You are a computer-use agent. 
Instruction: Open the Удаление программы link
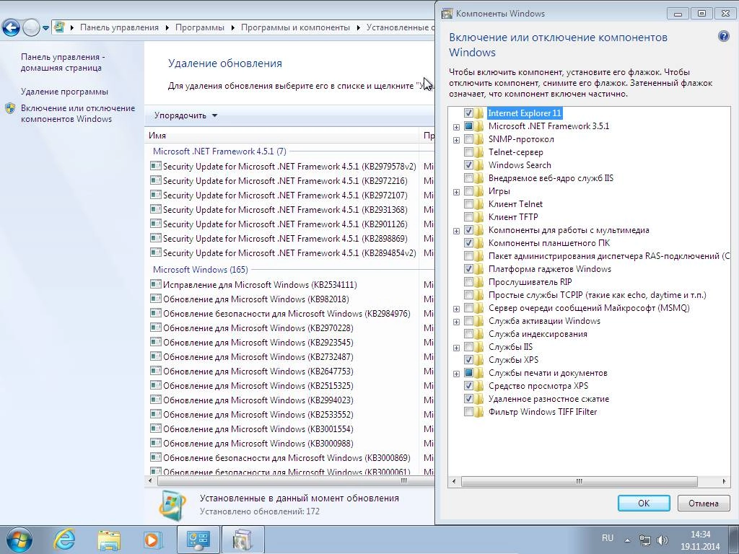[64, 92]
